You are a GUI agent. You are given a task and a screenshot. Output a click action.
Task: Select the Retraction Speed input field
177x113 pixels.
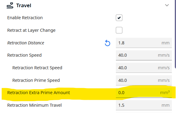point(144,55)
